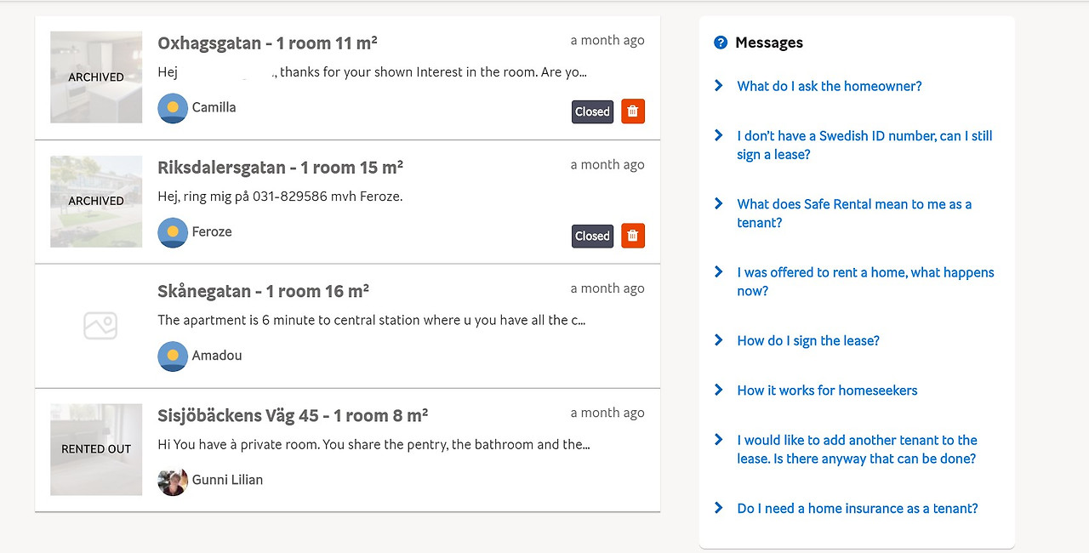Image resolution: width=1089 pixels, height=553 pixels.
Task: Click Gunni Lilian's profile photo
Action: pos(173,481)
